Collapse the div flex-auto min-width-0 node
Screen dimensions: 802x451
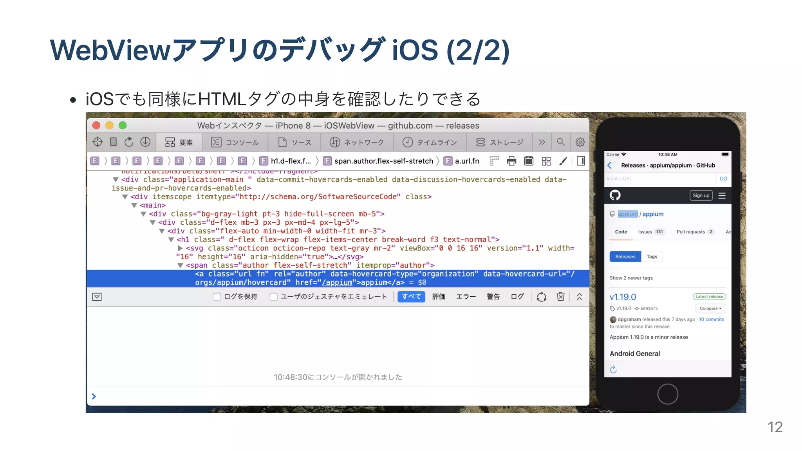pos(162,231)
